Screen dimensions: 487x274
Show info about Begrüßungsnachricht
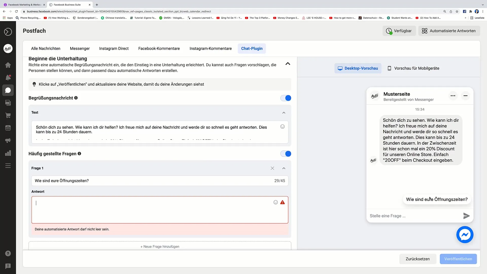tap(76, 98)
